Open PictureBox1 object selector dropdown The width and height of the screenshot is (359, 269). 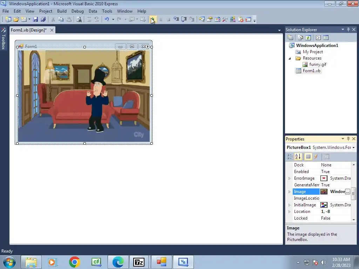(353, 147)
